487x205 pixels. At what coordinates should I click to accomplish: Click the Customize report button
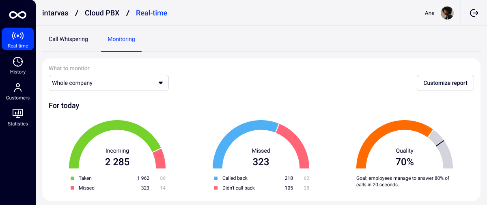click(445, 83)
